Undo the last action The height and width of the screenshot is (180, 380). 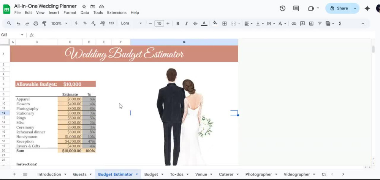tap(18, 23)
